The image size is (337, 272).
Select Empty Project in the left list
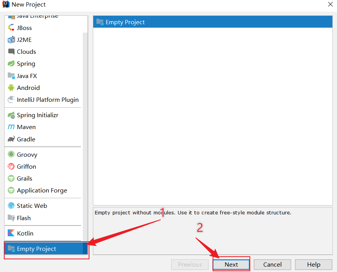46,249
